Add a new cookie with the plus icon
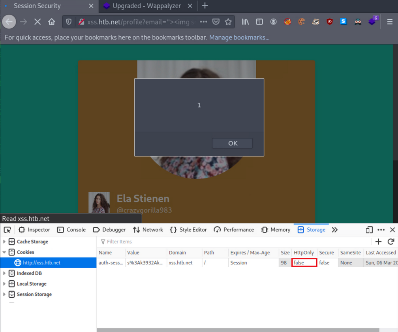The height and width of the screenshot is (332, 398). click(378, 241)
